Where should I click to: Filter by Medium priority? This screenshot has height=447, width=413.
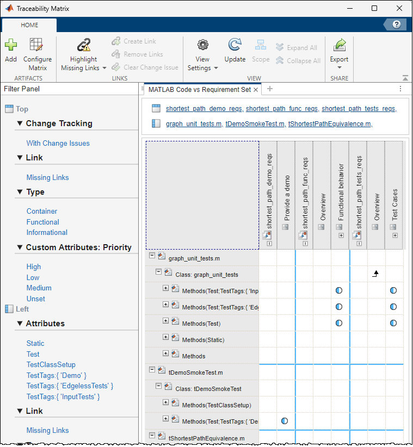39,288
